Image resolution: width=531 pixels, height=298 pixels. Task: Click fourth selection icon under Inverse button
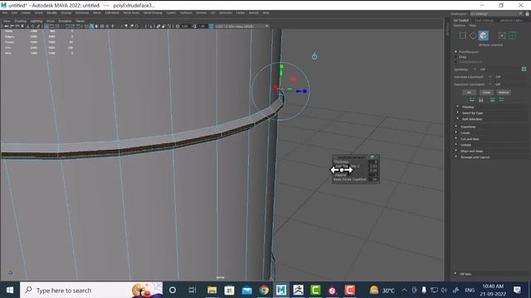[501, 99]
